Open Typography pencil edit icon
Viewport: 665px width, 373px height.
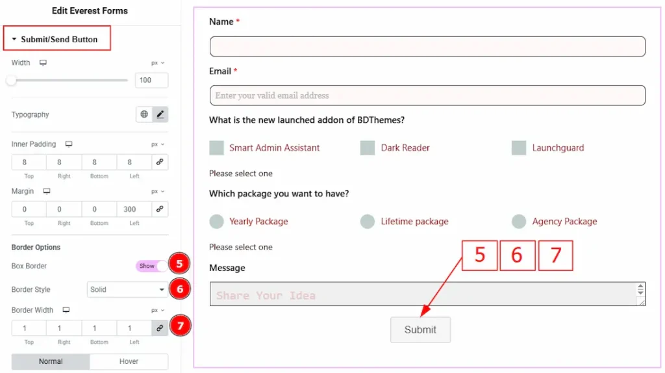160,114
